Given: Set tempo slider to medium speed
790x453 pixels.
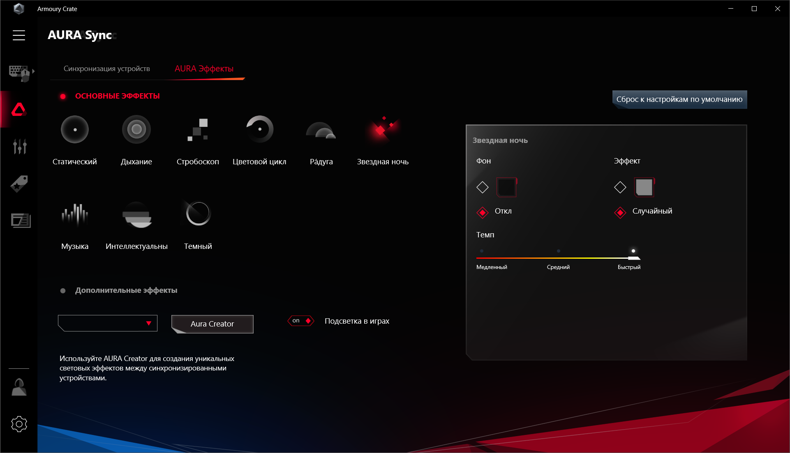Looking at the screenshot, I should [558, 258].
